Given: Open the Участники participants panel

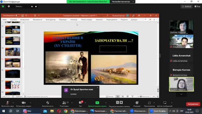Looking at the screenshot, I should pos(64,104).
